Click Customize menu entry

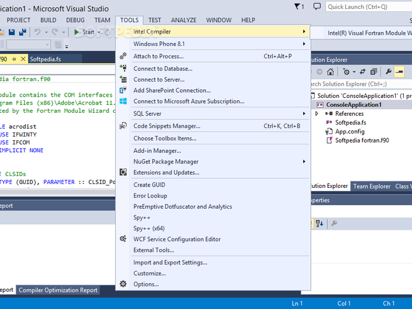pyautogui.click(x=213, y=273)
